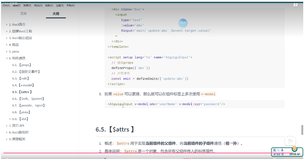This screenshot has height=159, width=306.
Task: Click code line type="text"
Action: tap(132, 20)
